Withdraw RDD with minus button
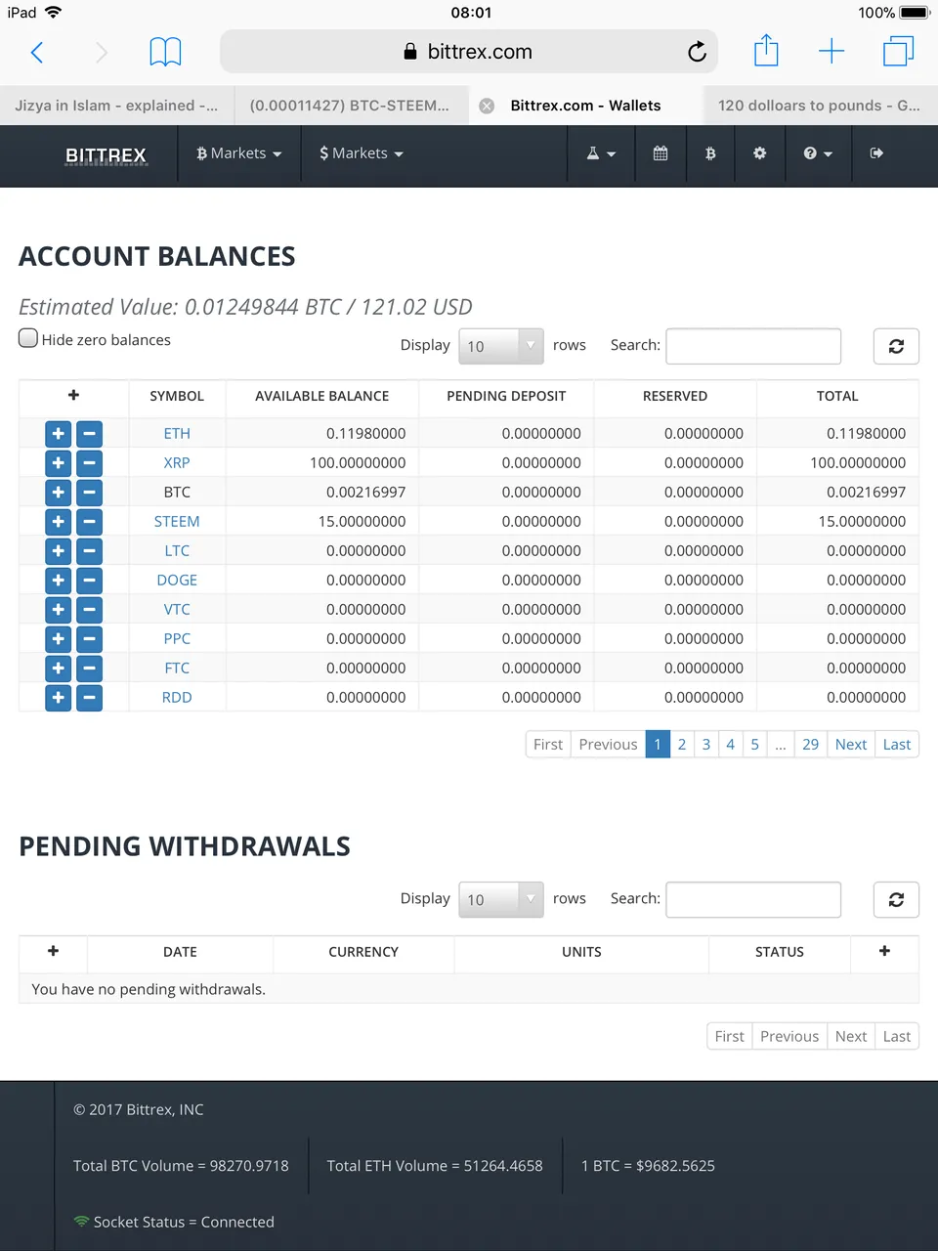This screenshot has height=1251, width=938. 89,698
